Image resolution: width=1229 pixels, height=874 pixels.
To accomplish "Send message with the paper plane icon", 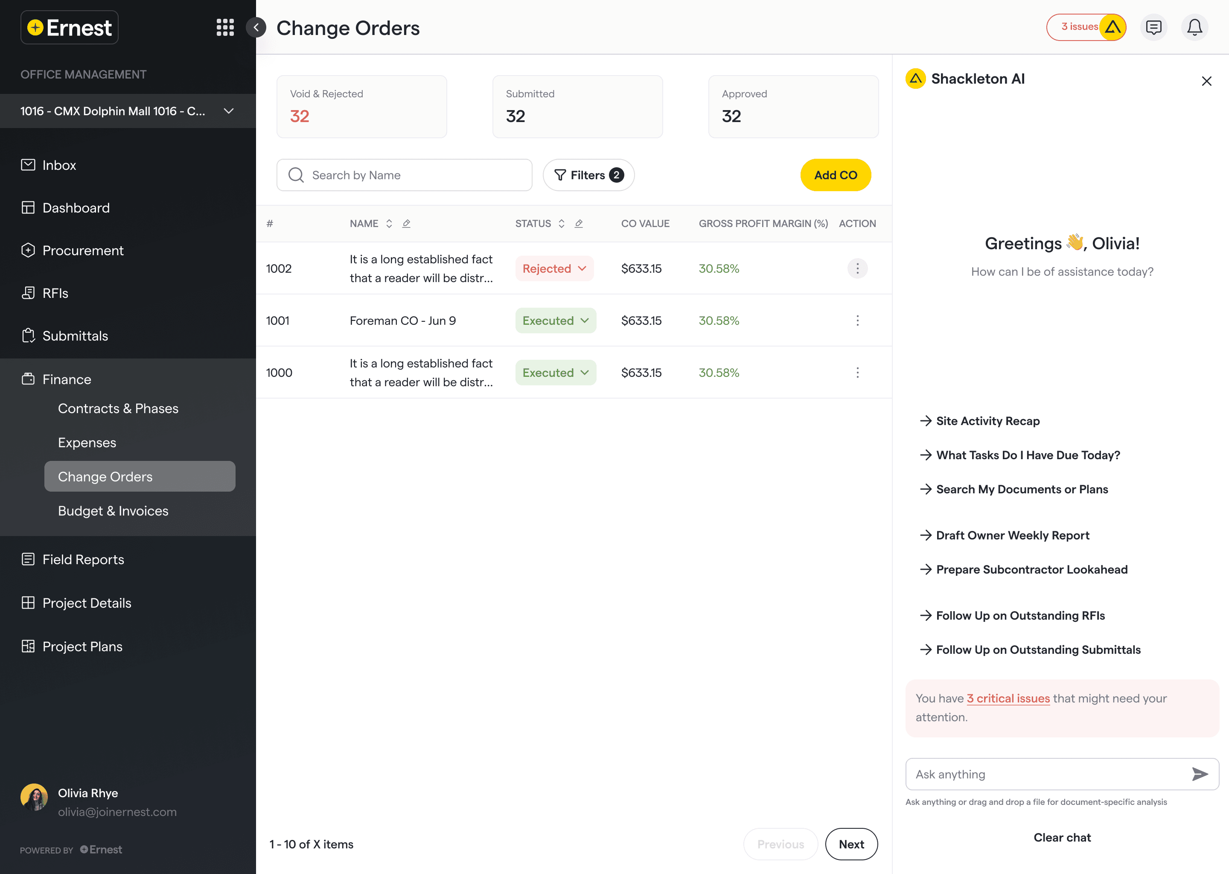I will click(x=1200, y=774).
